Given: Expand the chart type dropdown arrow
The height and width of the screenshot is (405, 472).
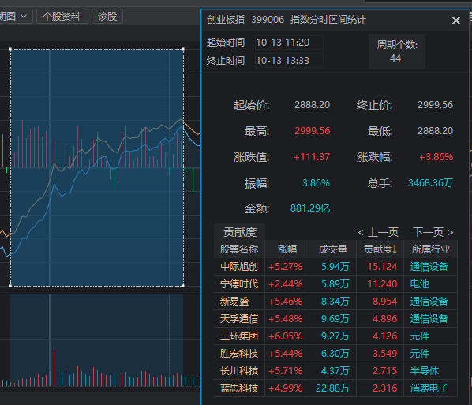Looking at the screenshot, I should point(24,16).
